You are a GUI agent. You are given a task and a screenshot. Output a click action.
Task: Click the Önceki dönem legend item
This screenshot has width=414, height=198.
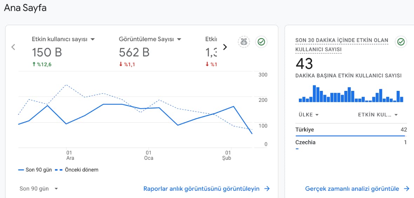point(78,170)
